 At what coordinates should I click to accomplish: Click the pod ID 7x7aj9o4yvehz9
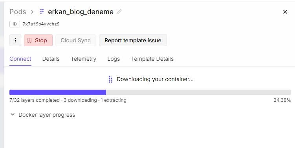pyautogui.click(x=41, y=24)
